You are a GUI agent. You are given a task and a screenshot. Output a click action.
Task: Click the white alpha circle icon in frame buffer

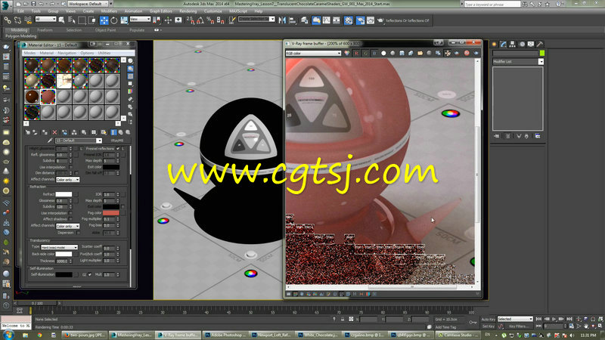pos(383,53)
